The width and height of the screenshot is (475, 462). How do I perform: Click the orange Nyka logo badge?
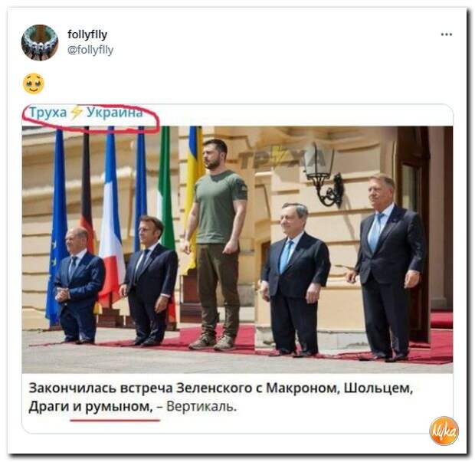(x=444, y=431)
